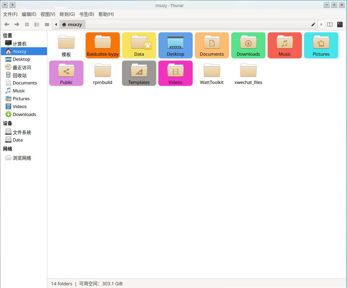Browse network via 浏览网络 entry
Image resolution: width=347 pixels, height=288 pixels.
(22, 158)
